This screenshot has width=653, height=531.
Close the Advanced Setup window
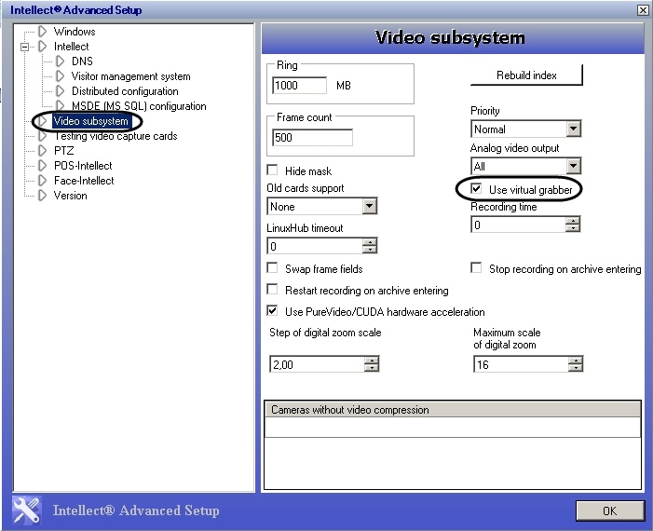pos(642,10)
